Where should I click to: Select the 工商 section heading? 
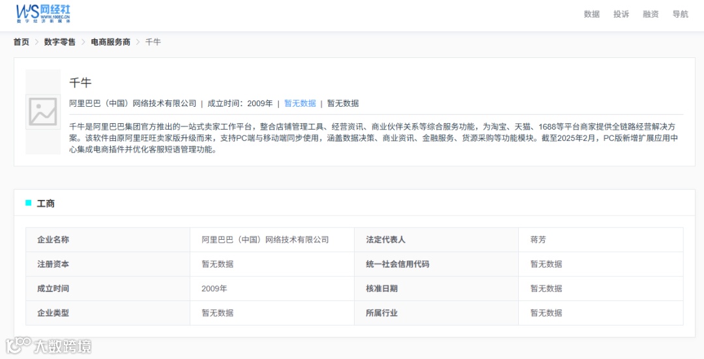46,204
